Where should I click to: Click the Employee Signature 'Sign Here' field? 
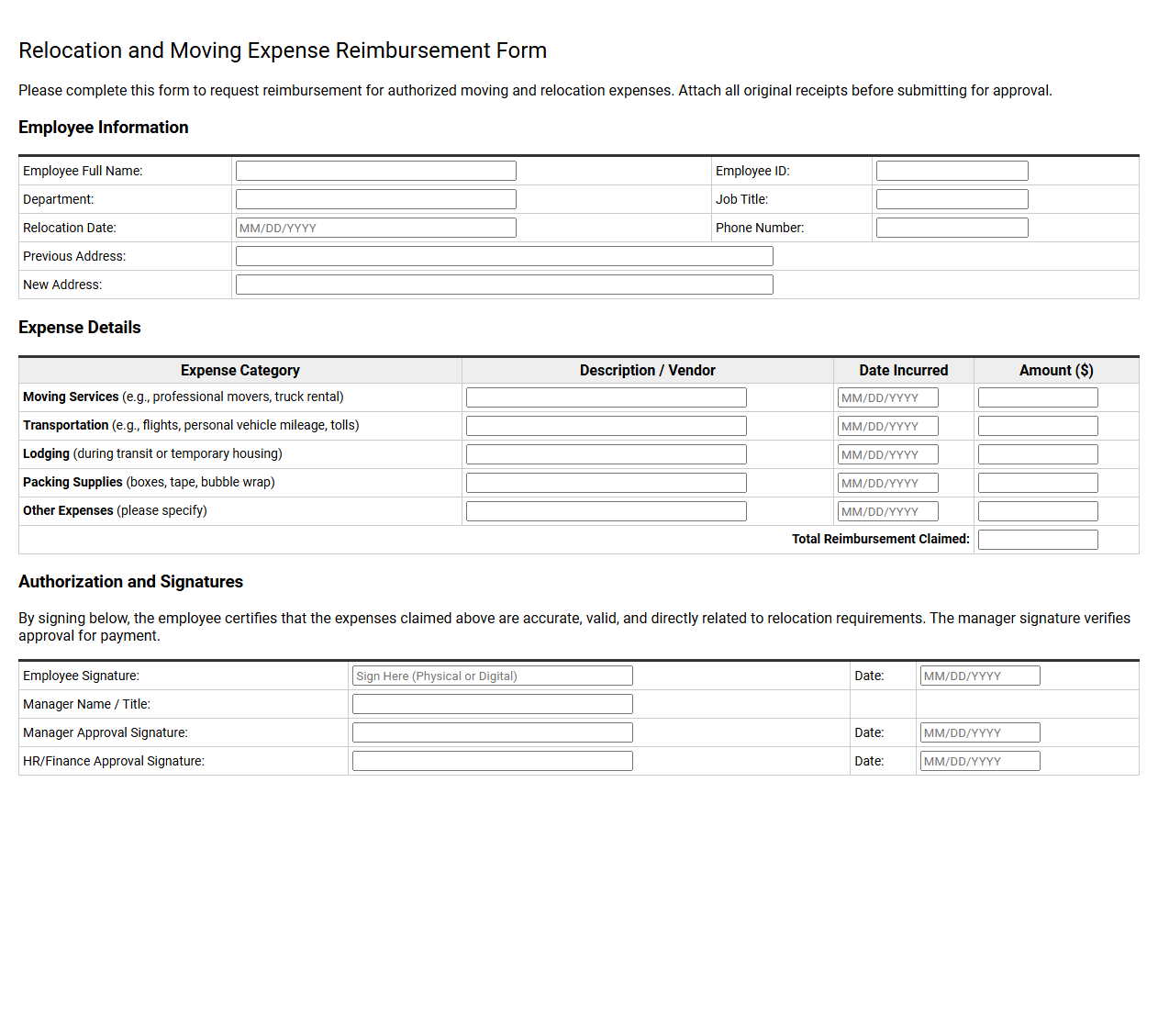point(493,676)
